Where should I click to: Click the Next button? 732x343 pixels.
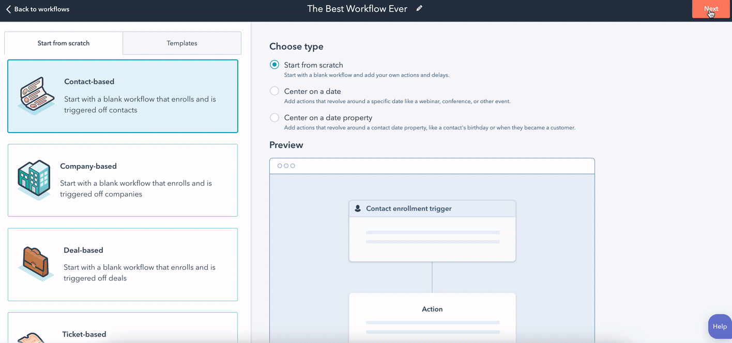click(x=711, y=9)
